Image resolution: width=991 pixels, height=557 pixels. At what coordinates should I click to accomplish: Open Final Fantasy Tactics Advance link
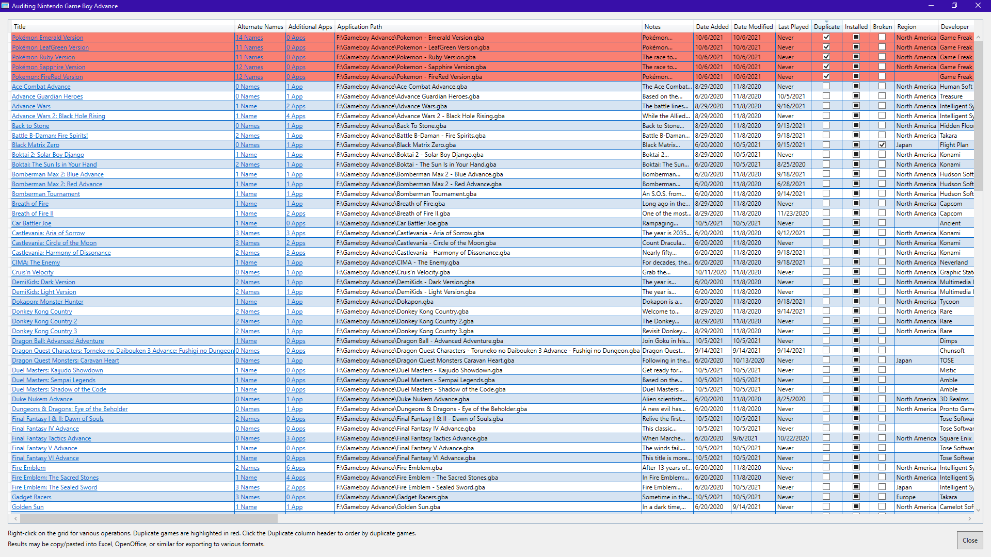point(51,438)
